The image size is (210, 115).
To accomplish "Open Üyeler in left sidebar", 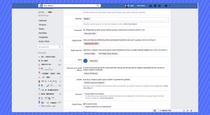I will tap(42, 29).
